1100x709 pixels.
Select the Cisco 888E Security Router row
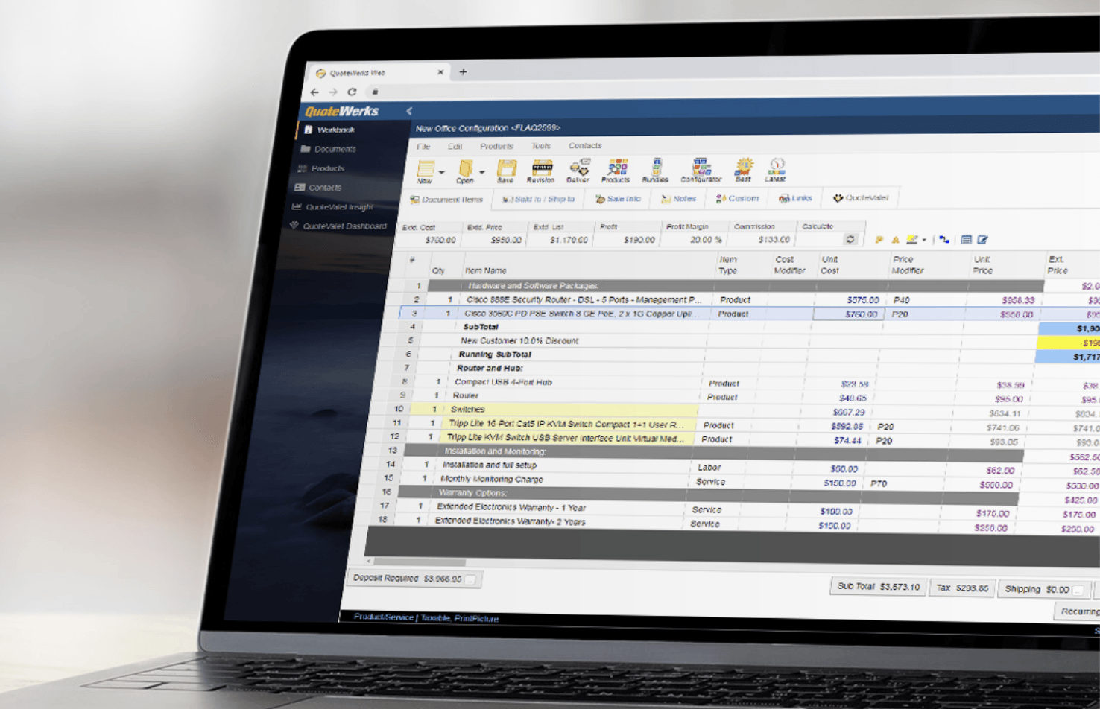tap(584, 299)
